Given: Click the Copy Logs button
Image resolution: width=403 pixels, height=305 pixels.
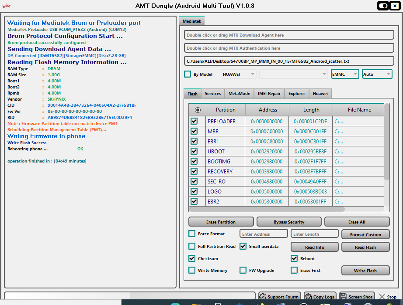Looking at the screenshot, I should [320, 297].
